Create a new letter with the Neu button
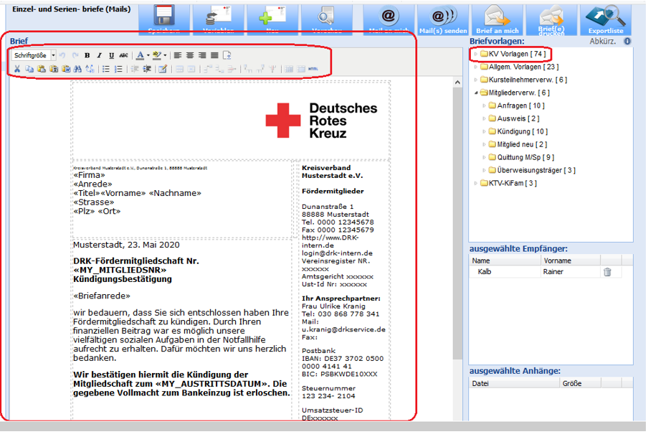Image resolution: width=648 pixels, height=442 pixels. [272, 19]
